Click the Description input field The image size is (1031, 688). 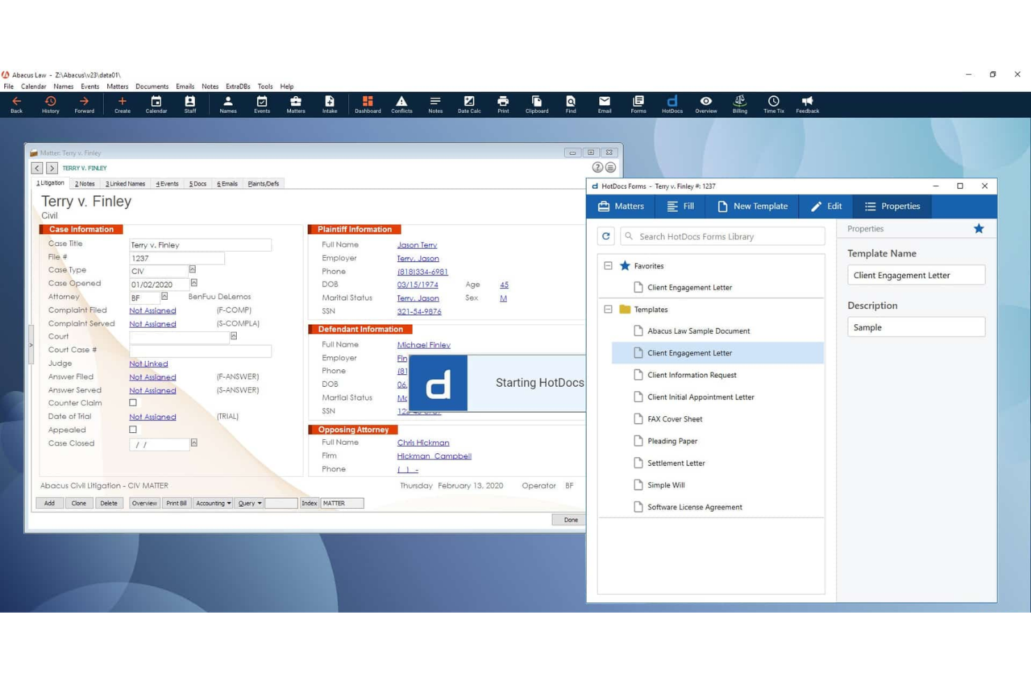click(x=916, y=328)
